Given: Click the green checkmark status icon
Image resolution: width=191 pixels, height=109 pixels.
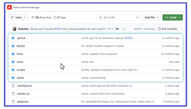Looking at the screenshot, I should (124, 29).
